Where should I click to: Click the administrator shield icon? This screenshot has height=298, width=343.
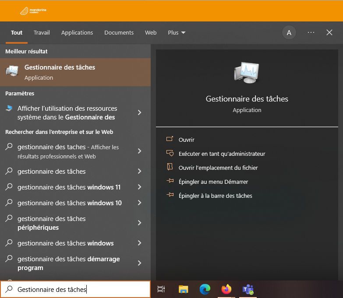[x=170, y=153]
